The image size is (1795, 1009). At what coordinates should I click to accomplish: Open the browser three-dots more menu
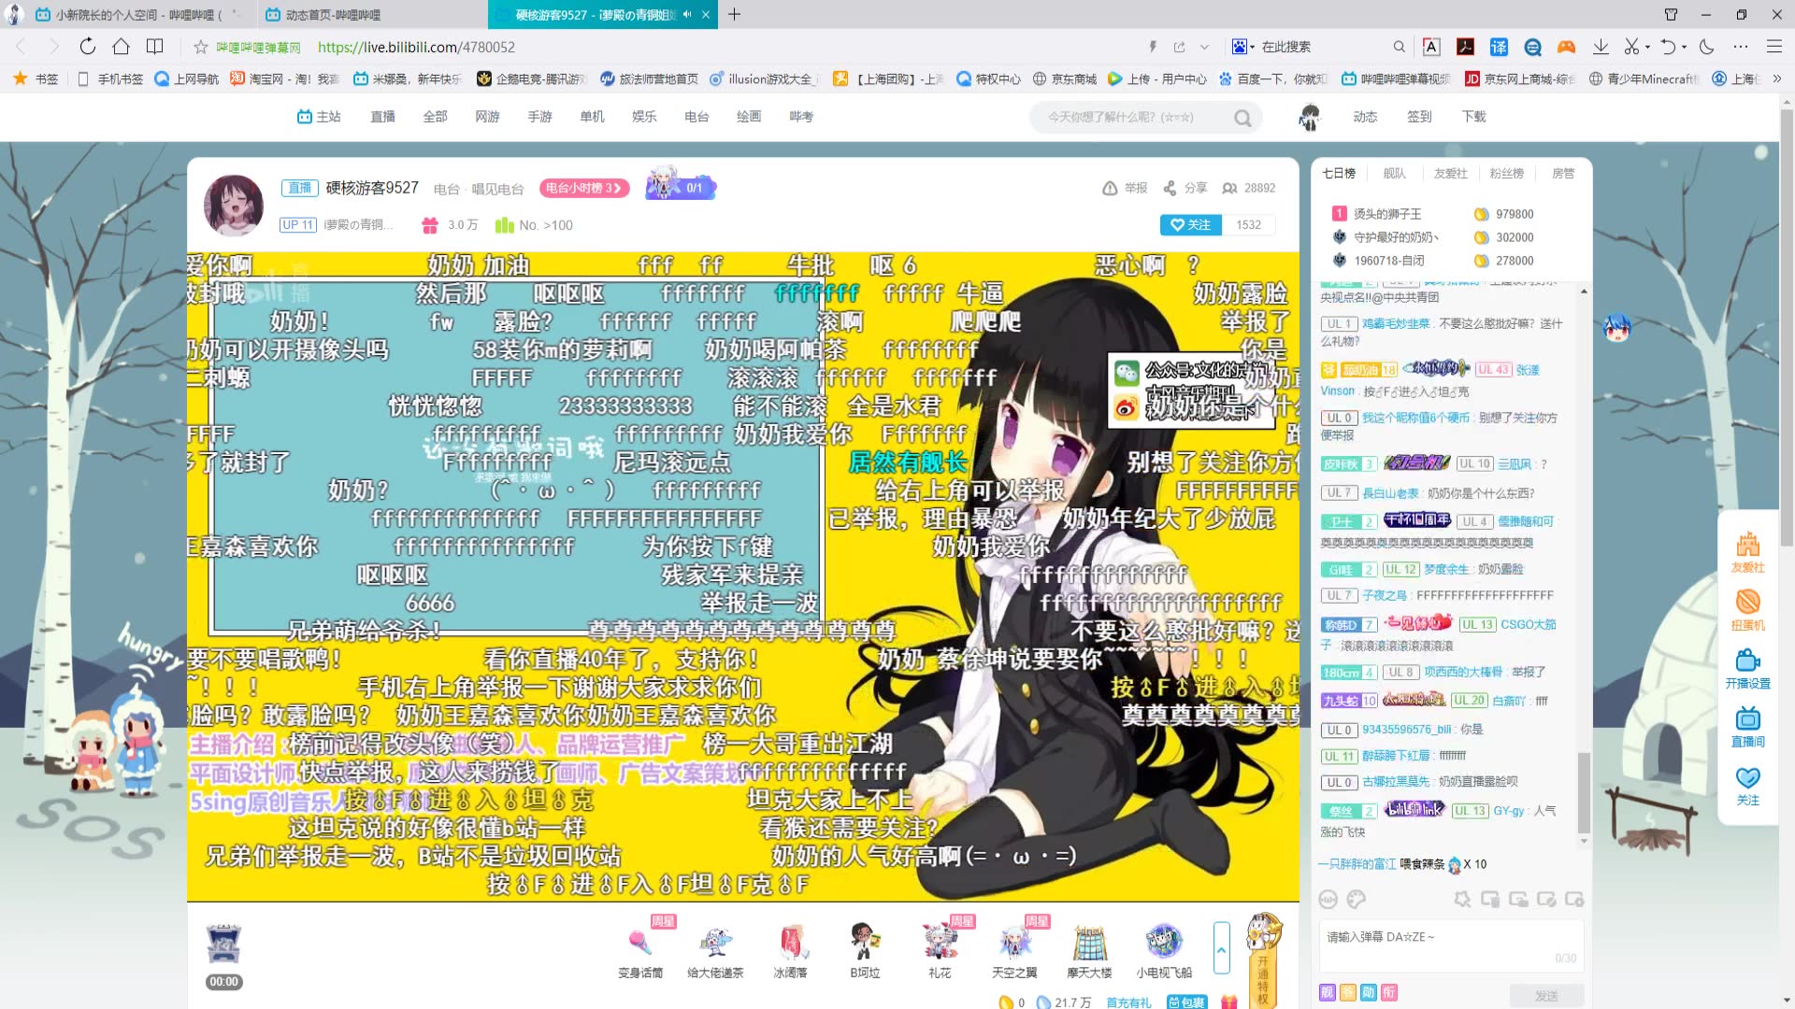click(x=1740, y=47)
